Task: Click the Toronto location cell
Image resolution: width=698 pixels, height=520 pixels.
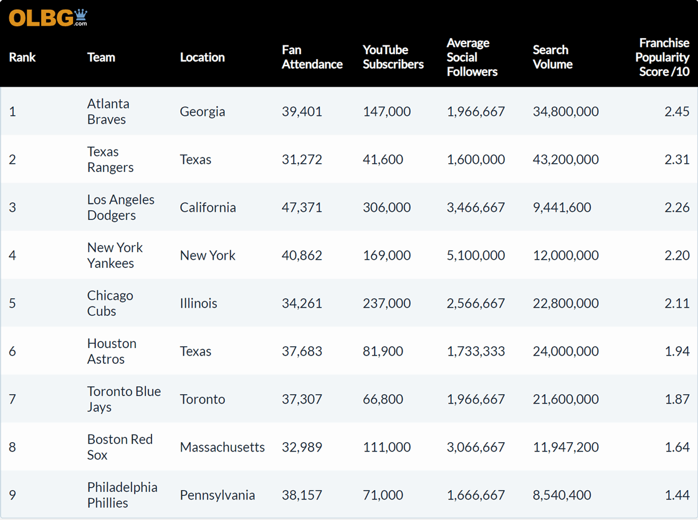Action: coord(203,399)
